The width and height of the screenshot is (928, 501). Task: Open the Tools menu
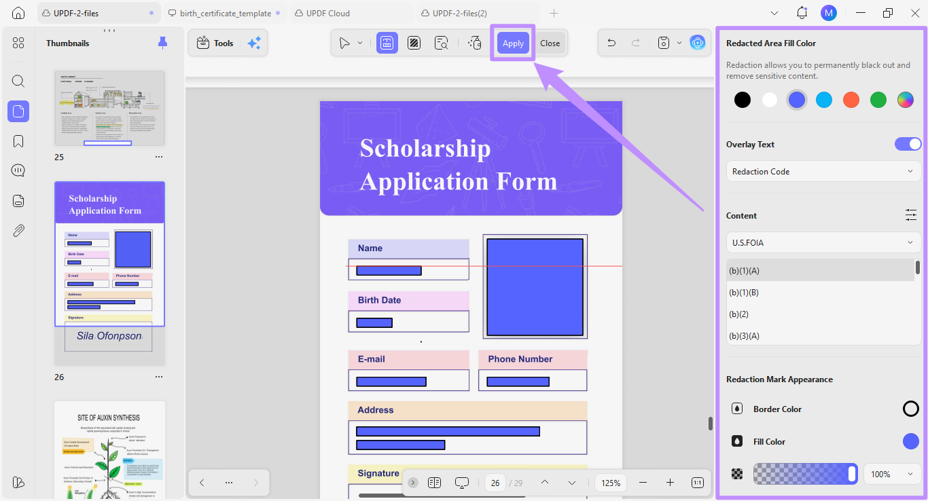[215, 43]
